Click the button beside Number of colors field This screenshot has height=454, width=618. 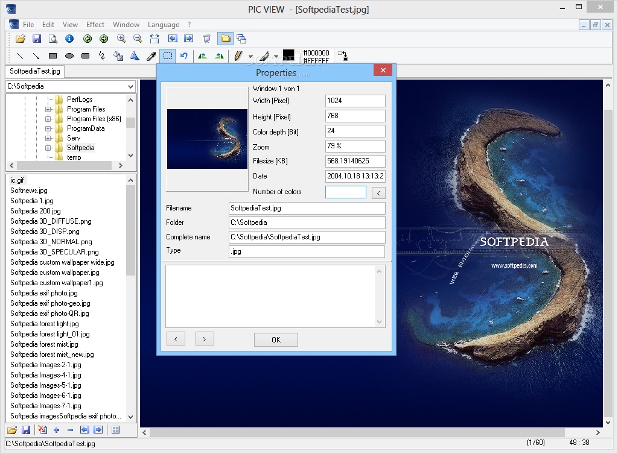coord(378,193)
